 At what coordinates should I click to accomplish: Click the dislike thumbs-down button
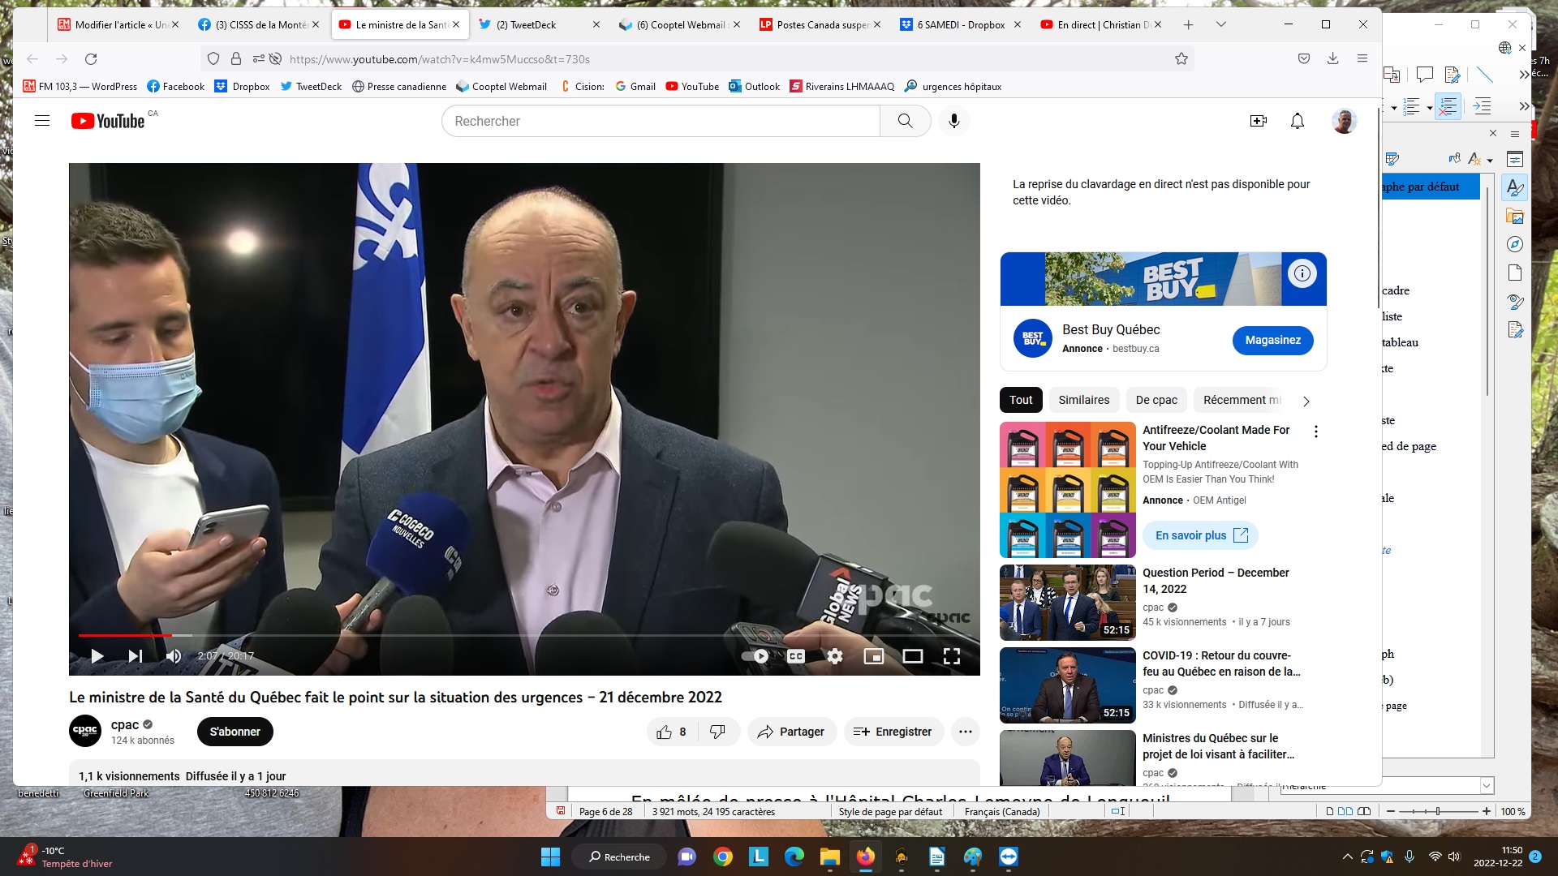pos(717,732)
